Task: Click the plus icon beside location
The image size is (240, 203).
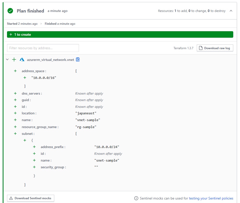Action: (15, 113)
